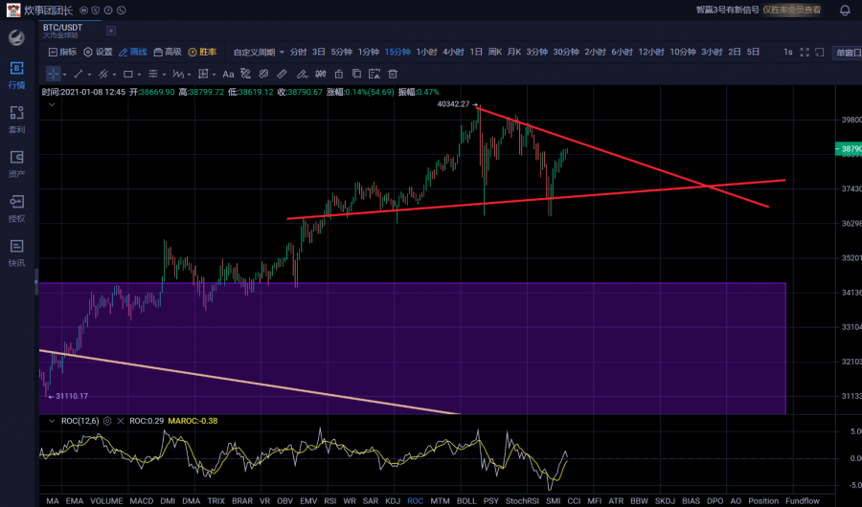Image resolution: width=862 pixels, height=507 pixels.
Task: Select the crosshair cursor tool
Action: (53, 74)
